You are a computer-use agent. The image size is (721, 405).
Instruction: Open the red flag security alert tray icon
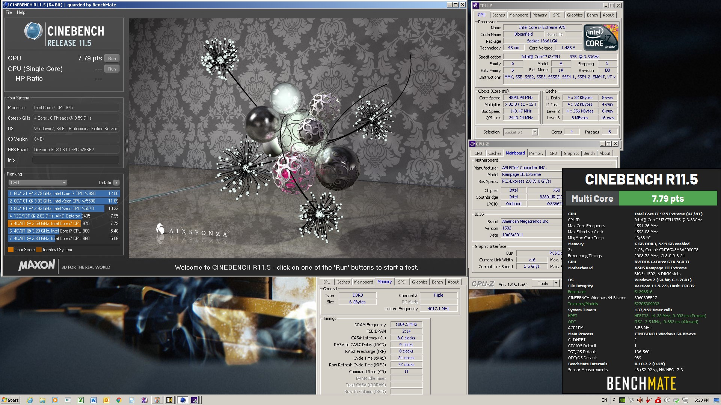point(658,400)
